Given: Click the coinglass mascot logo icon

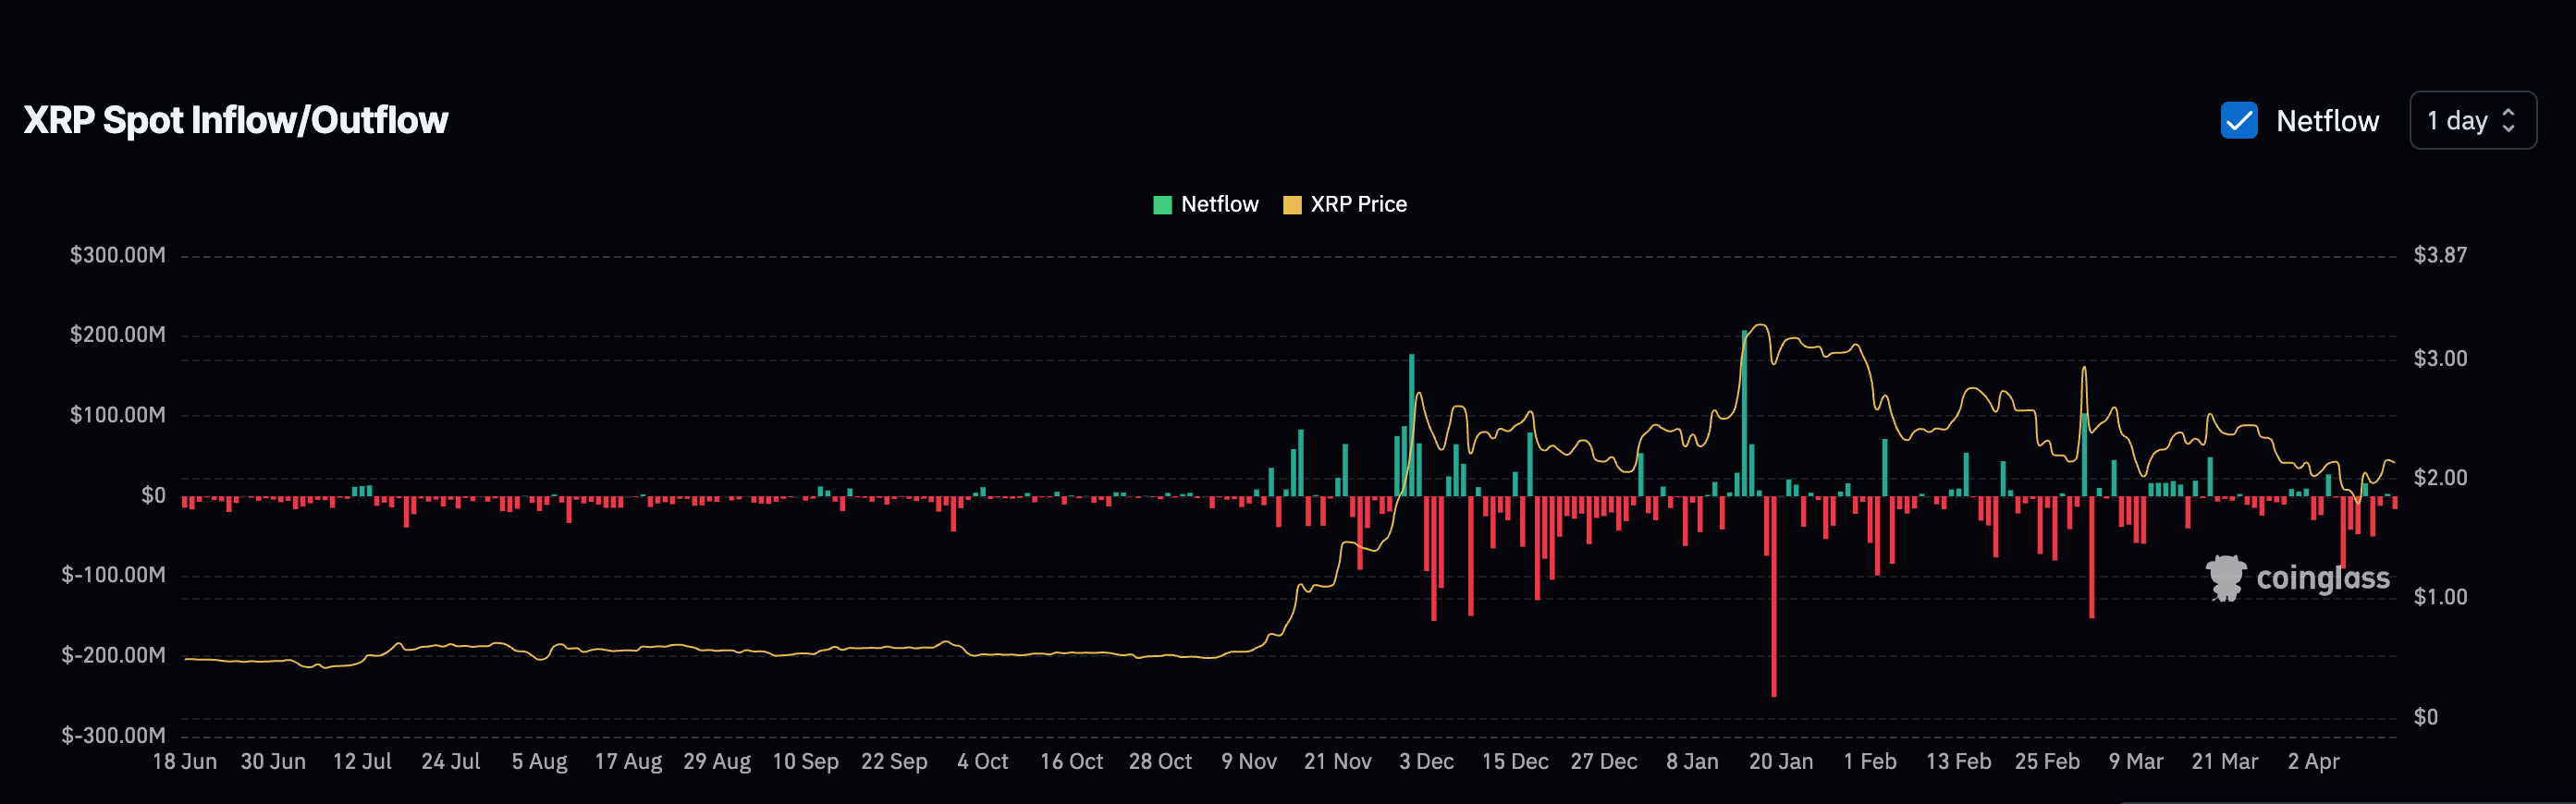Looking at the screenshot, I should (2226, 578).
